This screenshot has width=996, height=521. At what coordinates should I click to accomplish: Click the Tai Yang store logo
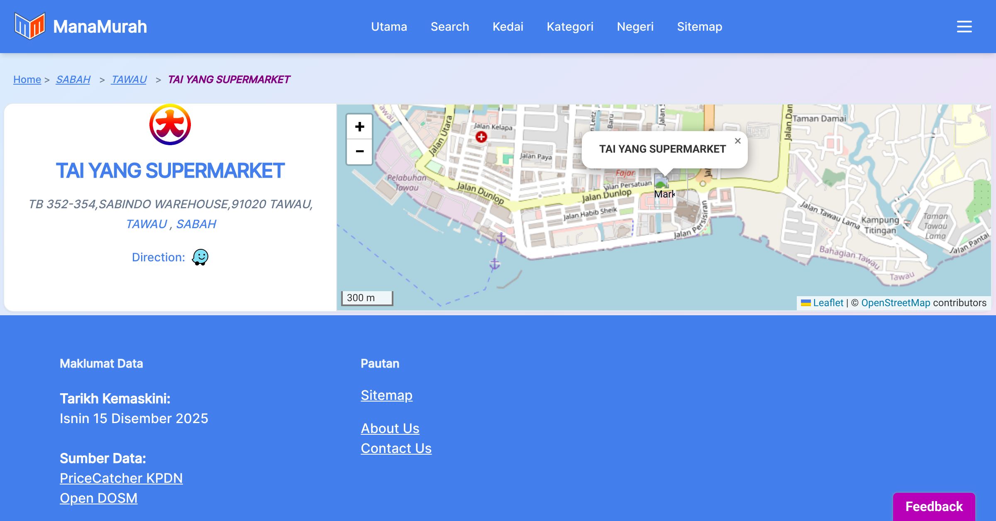(170, 124)
